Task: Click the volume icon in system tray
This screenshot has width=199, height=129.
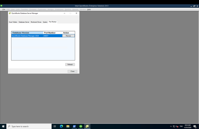Action: point(177,126)
